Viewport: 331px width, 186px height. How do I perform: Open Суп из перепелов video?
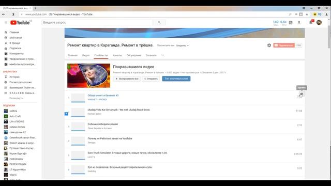click(x=119, y=167)
